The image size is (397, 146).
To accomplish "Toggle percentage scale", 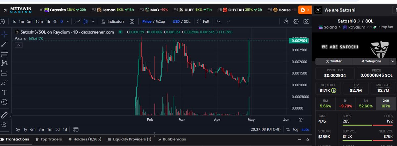I will click(x=288, y=130).
